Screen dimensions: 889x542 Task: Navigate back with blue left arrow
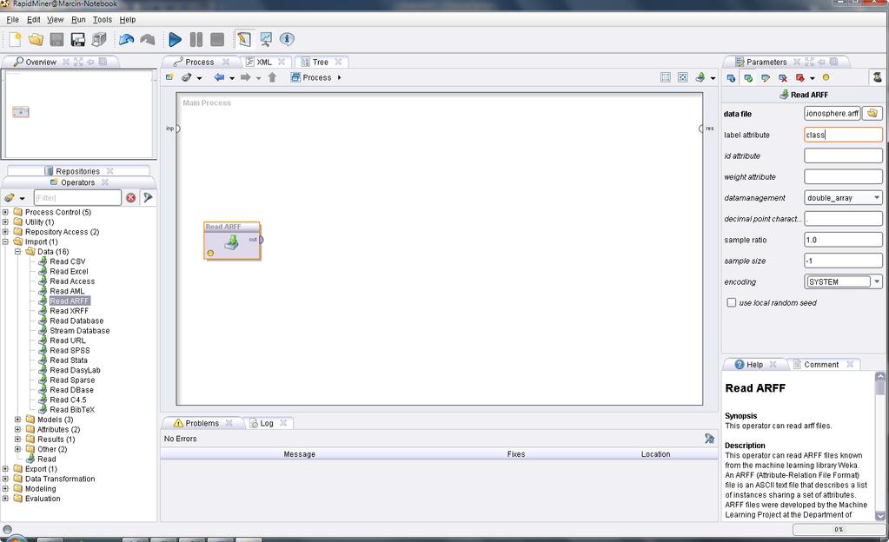click(219, 77)
